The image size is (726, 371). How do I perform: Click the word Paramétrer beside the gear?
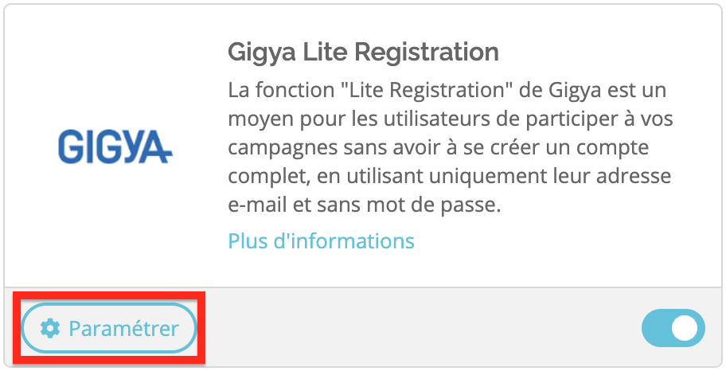tap(123, 328)
